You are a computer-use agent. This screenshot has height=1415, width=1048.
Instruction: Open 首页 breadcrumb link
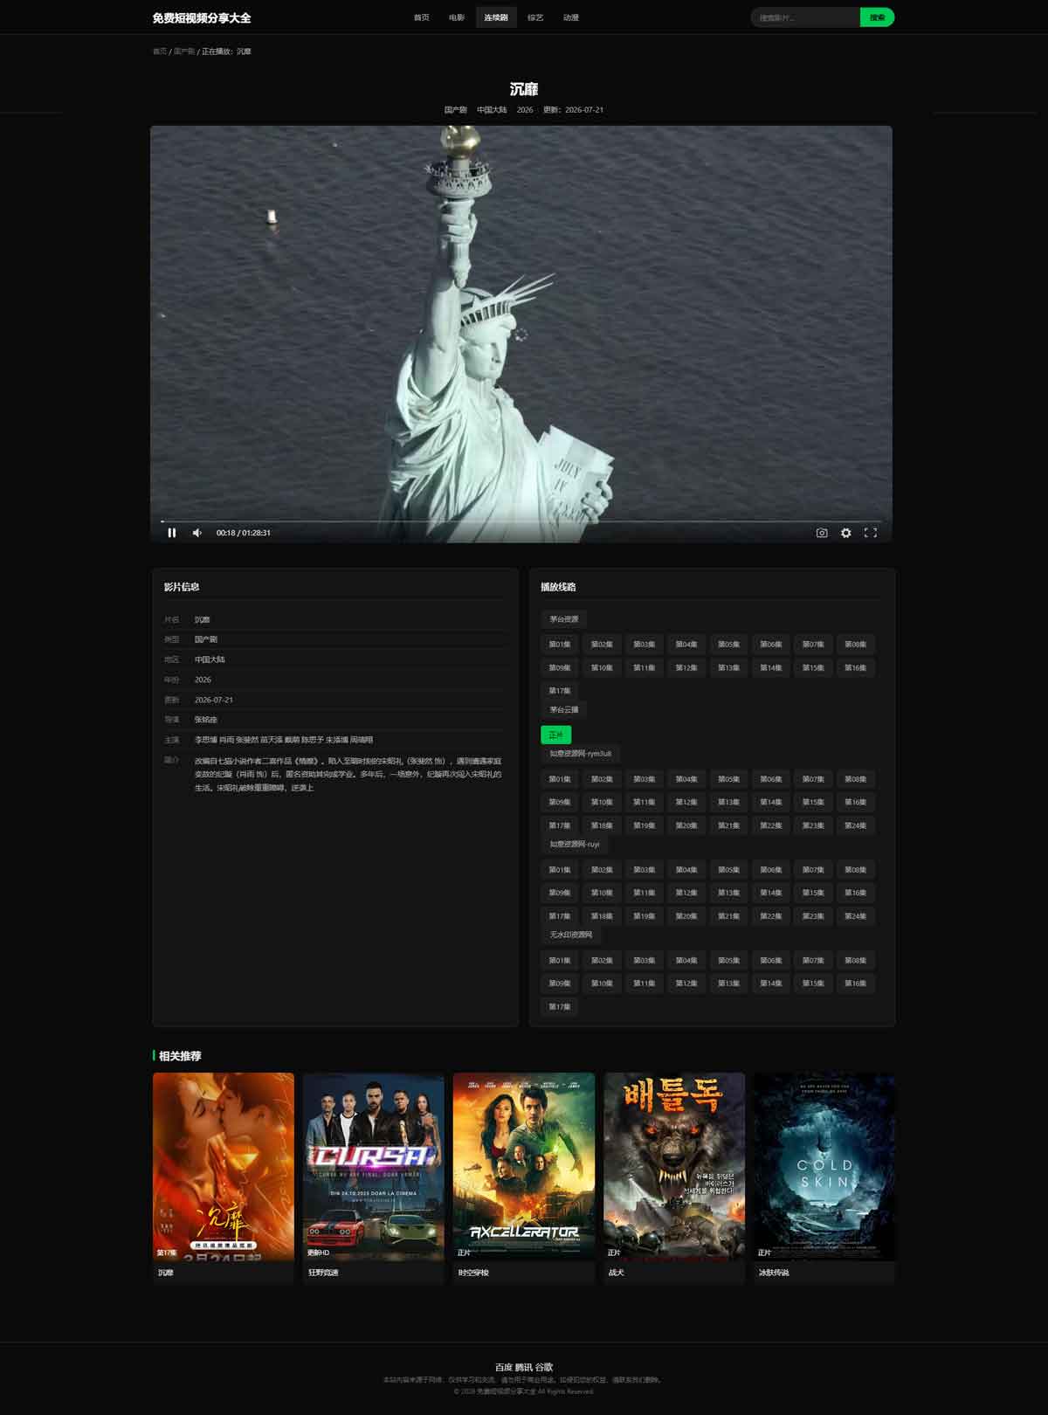(x=160, y=52)
